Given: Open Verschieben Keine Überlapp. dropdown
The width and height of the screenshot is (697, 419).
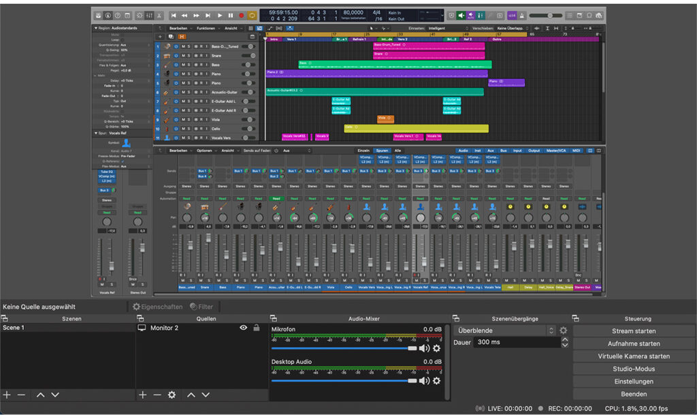Looking at the screenshot, I should pos(513,28).
